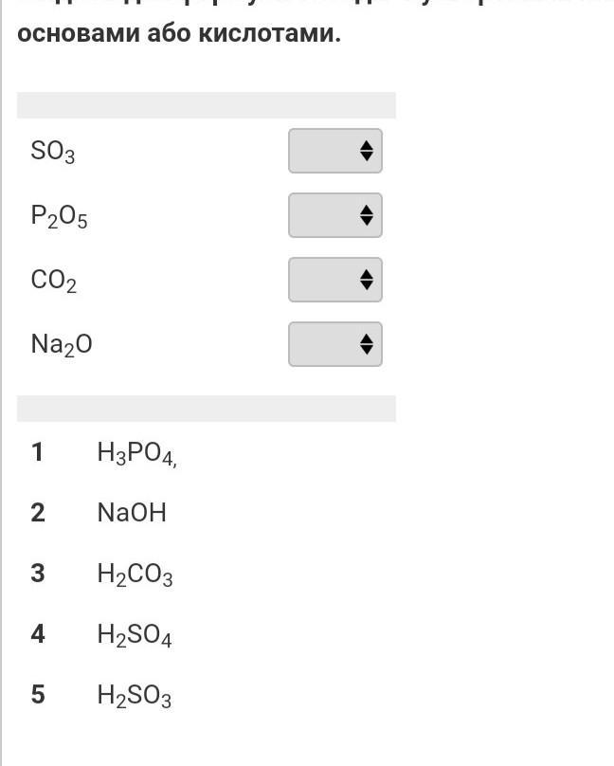The width and height of the screenshot is (614, 766).
Task: Click the SO3 oxide label
Action: point(53,152)
